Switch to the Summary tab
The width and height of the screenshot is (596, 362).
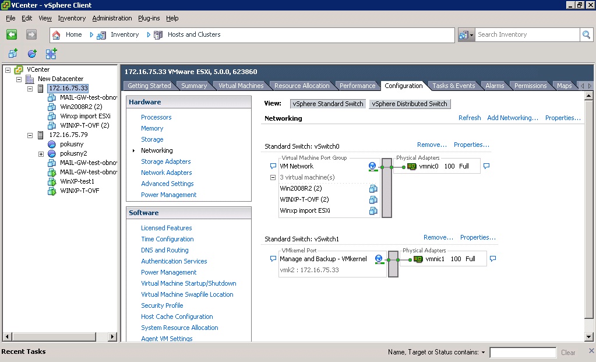pyautogui.click(x=194, y=86)
